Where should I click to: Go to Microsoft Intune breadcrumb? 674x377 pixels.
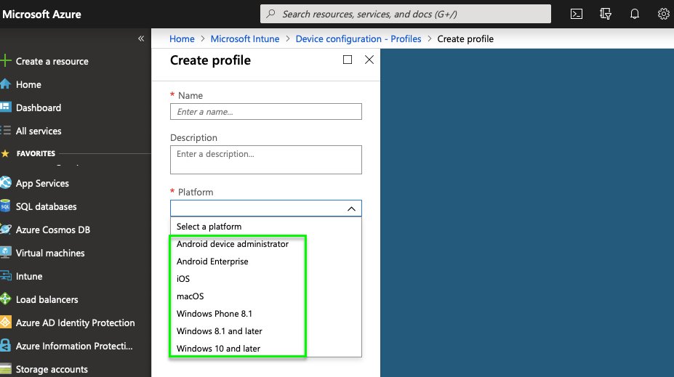click(245, 38)
